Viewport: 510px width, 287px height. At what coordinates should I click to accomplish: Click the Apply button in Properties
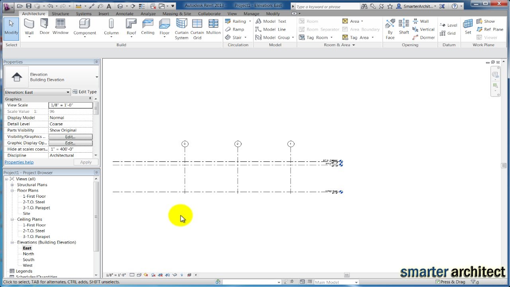point(86,162)
